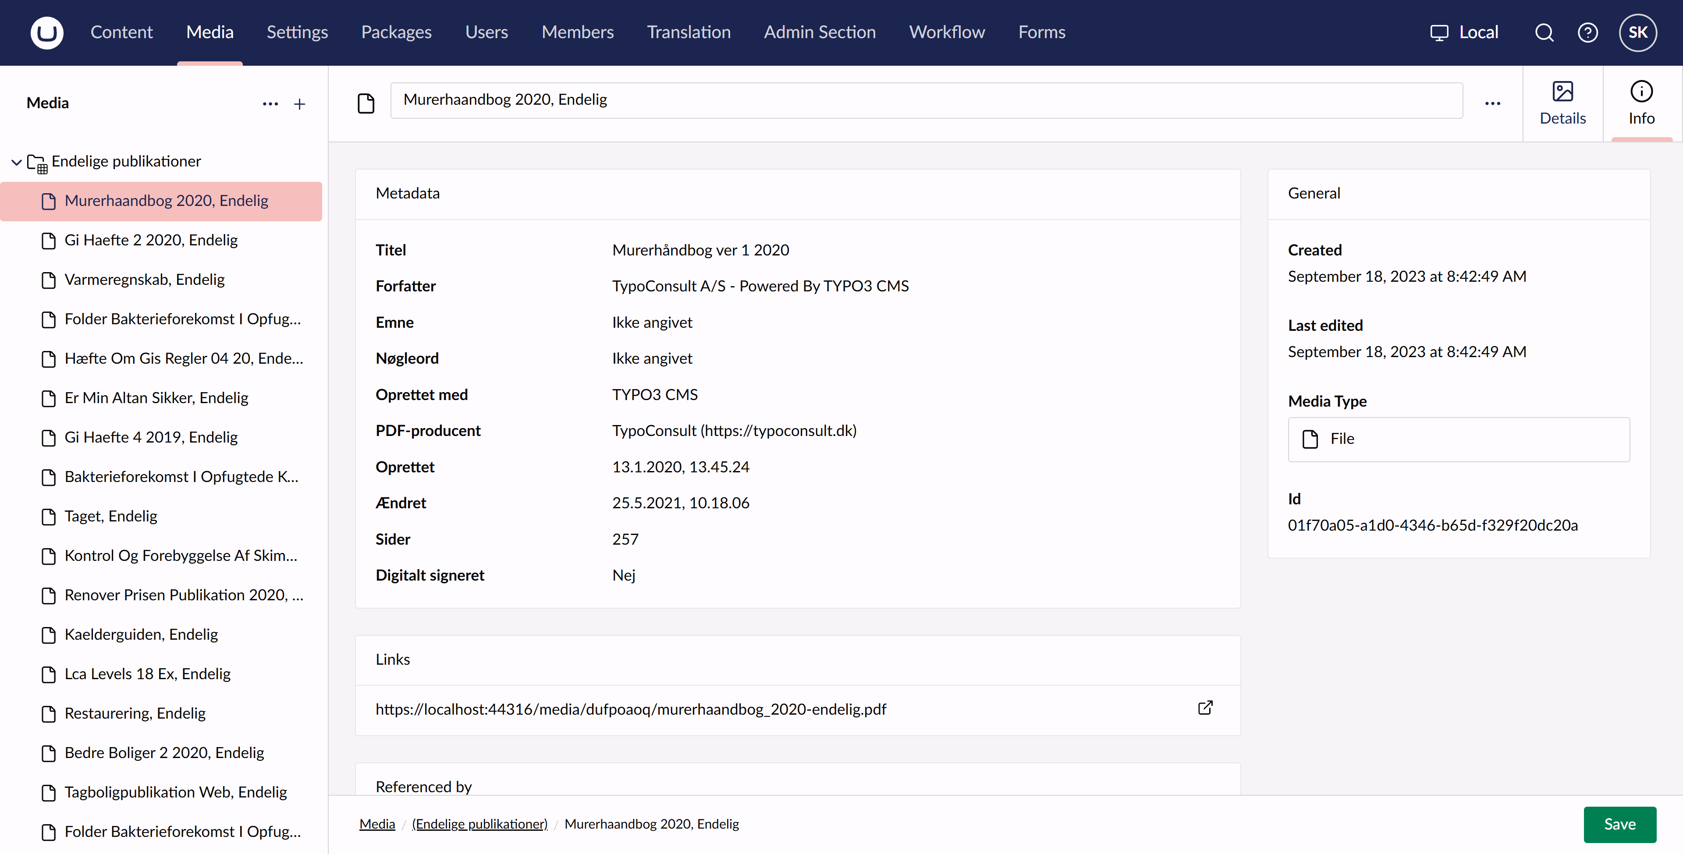Click the File media type box
Viewport: 1683px width, 854px height.
pyautogui.click(x=1458, y=439)
